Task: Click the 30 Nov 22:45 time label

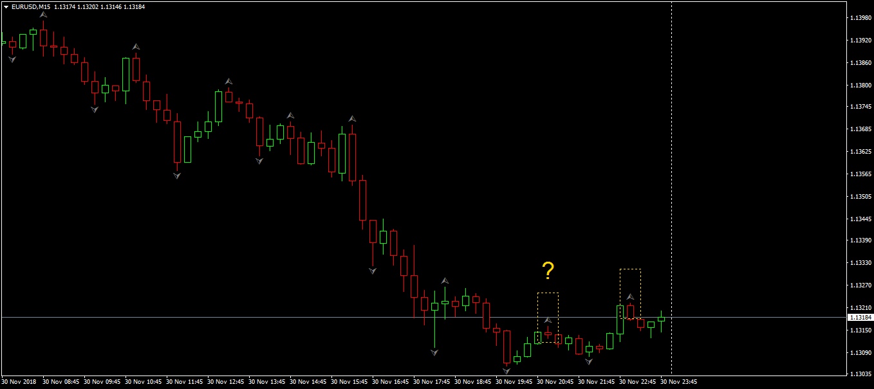Action: tap(638, 381)
